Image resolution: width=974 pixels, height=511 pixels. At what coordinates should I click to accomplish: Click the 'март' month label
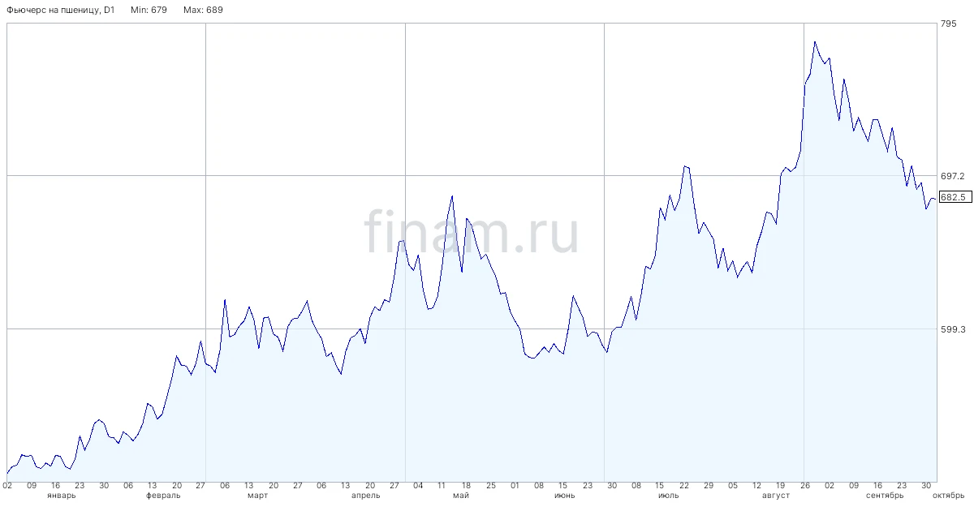[257, 495]
